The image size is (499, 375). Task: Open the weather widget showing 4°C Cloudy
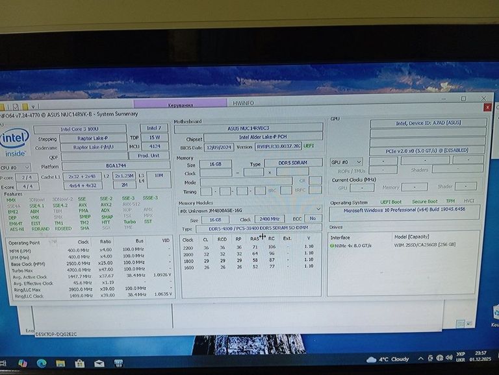[389, 359]
